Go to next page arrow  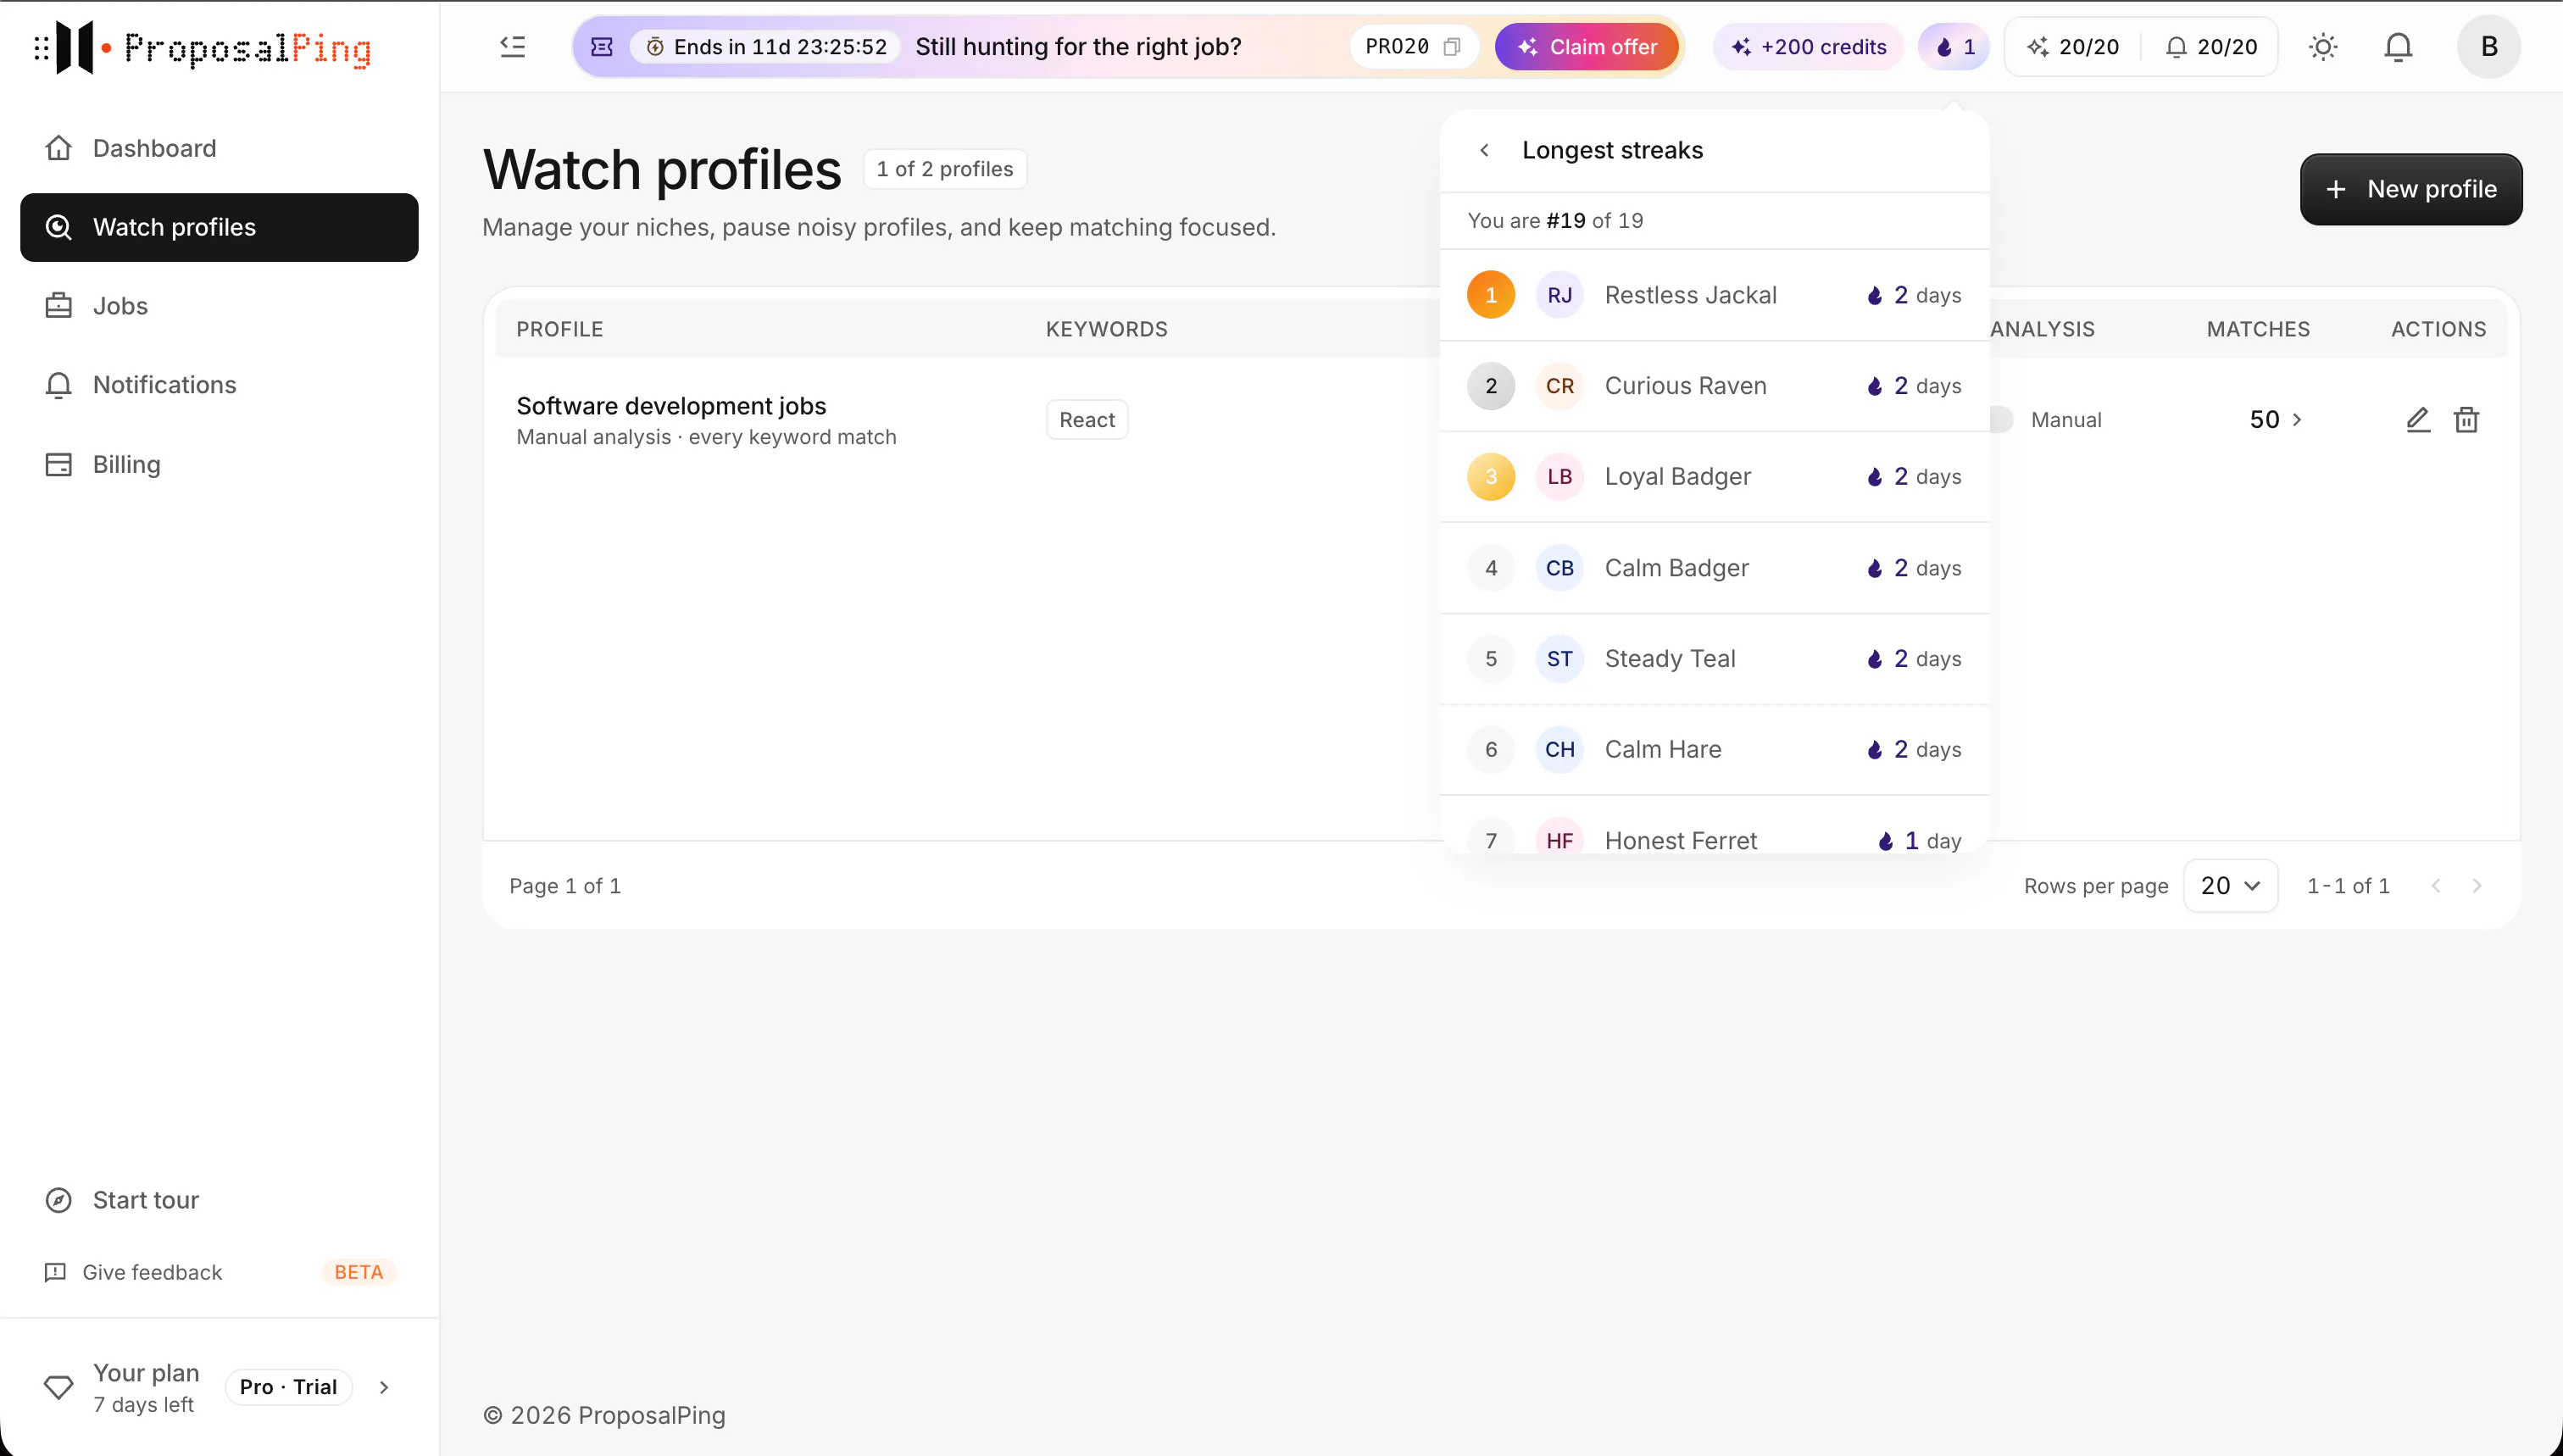coord(2477,886)
